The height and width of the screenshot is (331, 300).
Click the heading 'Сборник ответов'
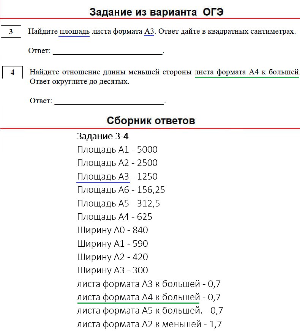pos(151,121)
